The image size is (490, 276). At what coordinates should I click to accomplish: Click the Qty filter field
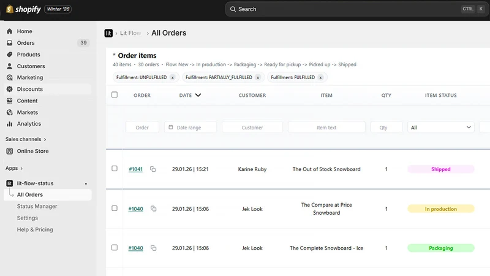[x=386, y=128]
